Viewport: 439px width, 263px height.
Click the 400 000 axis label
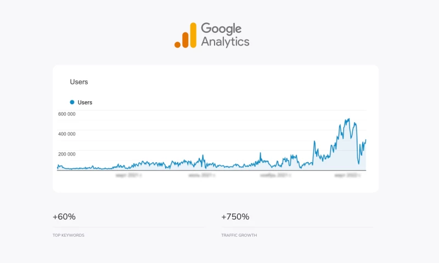pyautogui.click(x=67, y=134)
